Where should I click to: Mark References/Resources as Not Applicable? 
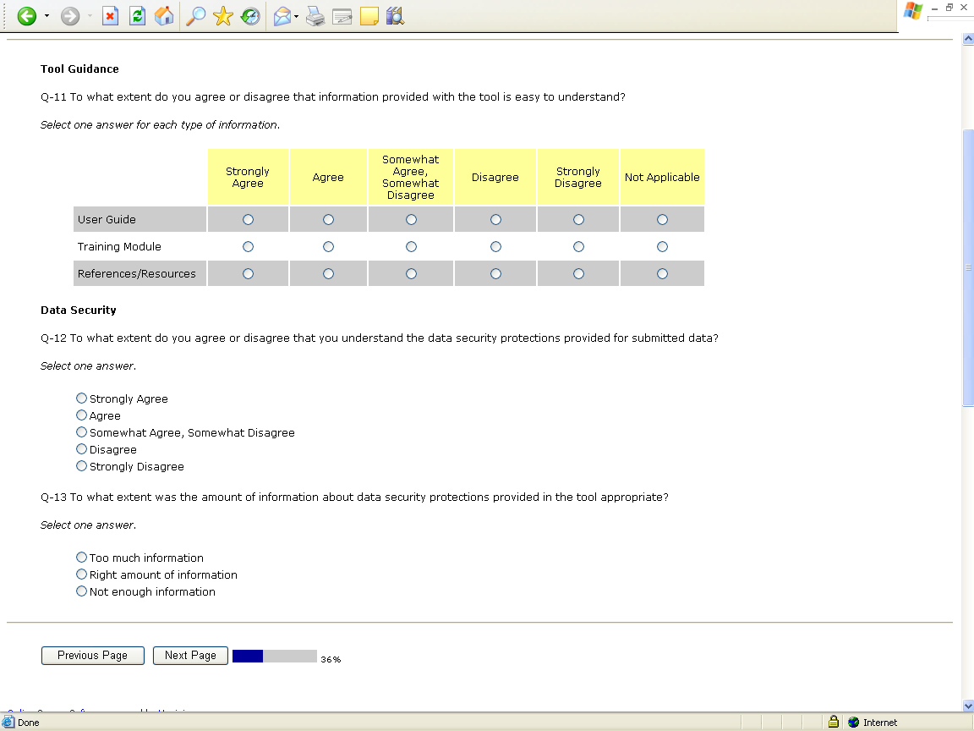click(x=662, y=274)
